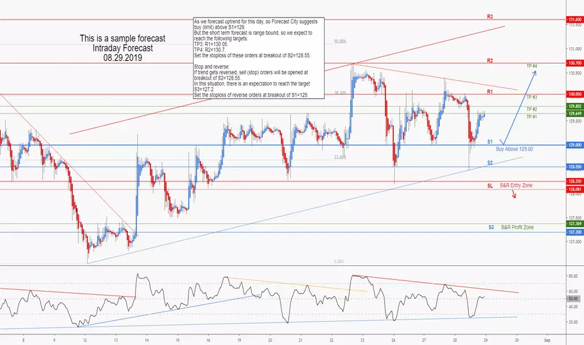Click the blue 127.200 price label
Image resolution: width=584 pixels, height=345 pixels.
pos(575,232)
